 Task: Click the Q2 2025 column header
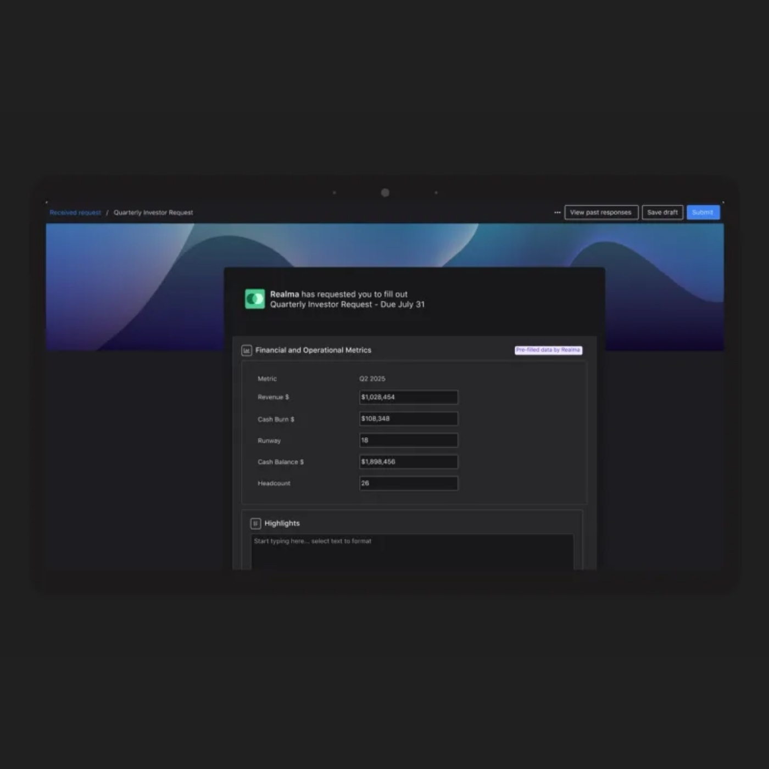point(372,379)
